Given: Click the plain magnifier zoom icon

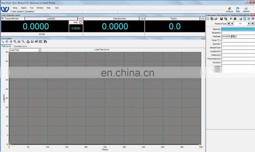Looking at the screenshot, I should (x=23, y=42).
